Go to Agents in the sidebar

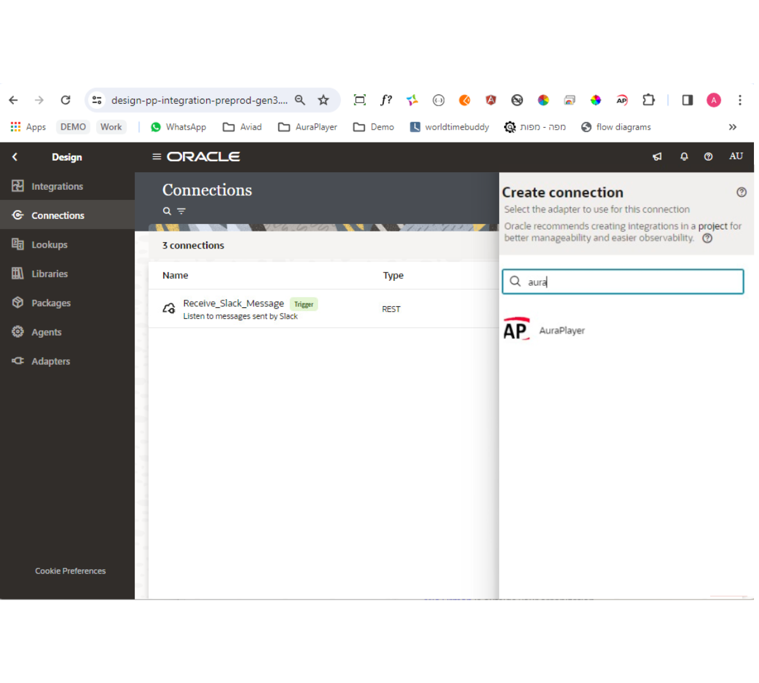click(67, 331)
